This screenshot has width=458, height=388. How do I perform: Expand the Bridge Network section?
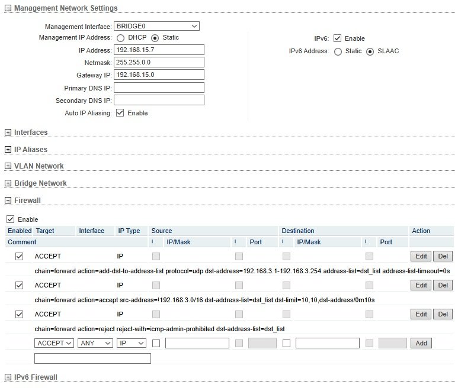(x=8, y=183)
